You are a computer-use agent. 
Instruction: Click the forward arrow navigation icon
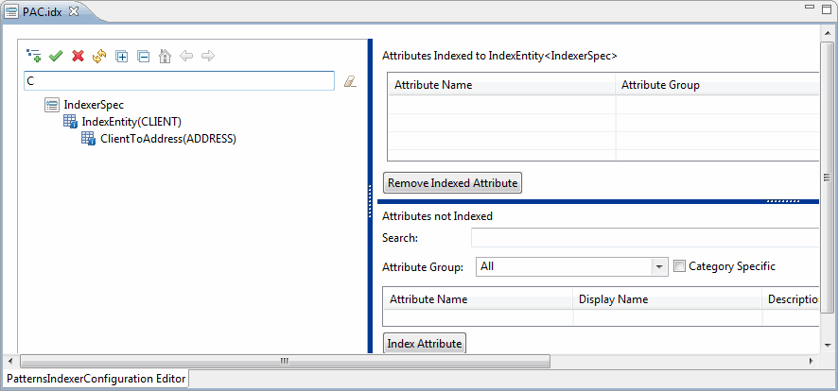(208, 56)
